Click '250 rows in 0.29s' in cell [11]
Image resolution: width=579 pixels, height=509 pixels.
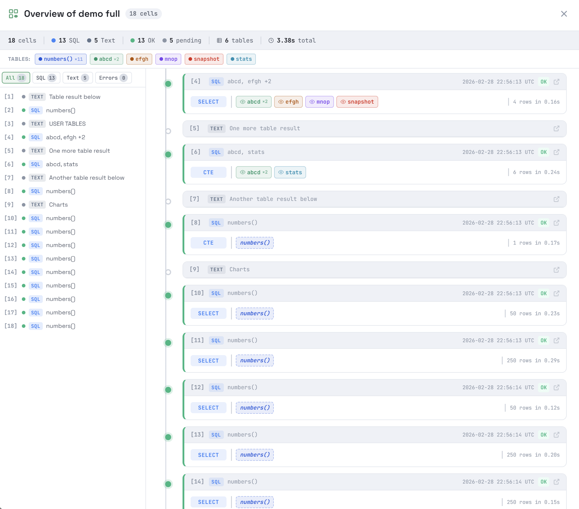click(x=533, y=360)
